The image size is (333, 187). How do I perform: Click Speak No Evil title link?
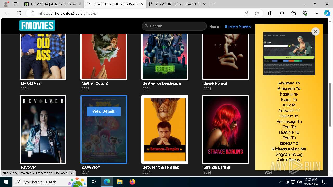click(x=215, y=83)
